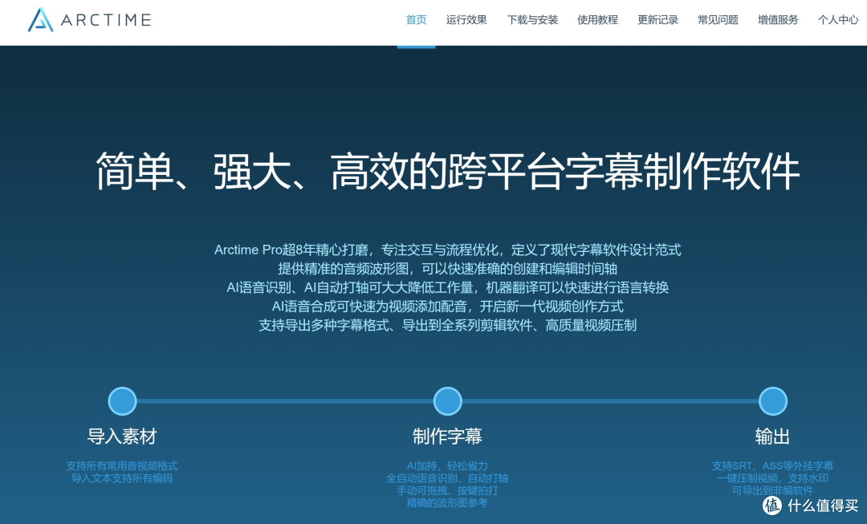Click text AI加持，轻松省力
Viewport: 867px width, 524px height.
[x=447, y=466]
